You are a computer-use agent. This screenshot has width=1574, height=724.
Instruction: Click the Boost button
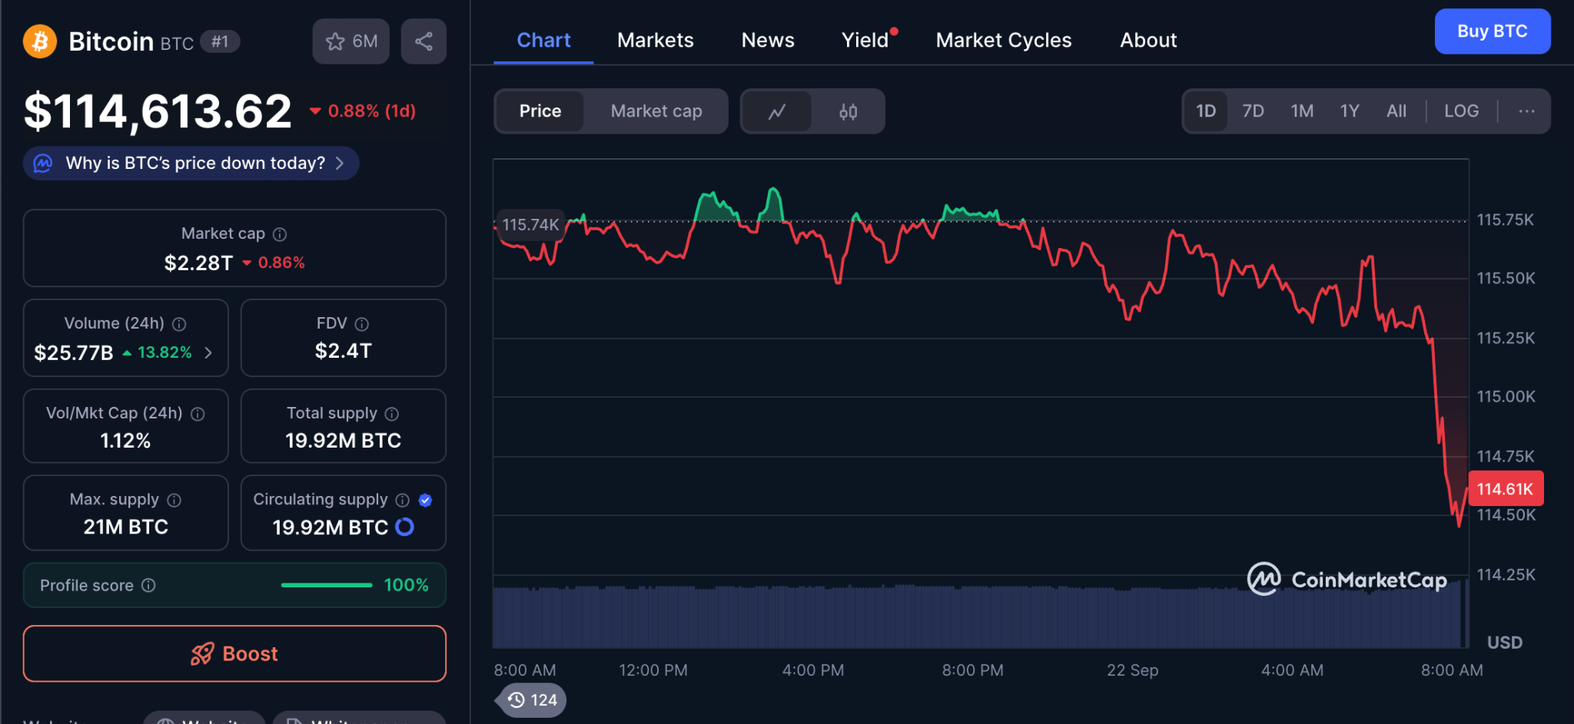pyautogui.click(x=234, y=653)
